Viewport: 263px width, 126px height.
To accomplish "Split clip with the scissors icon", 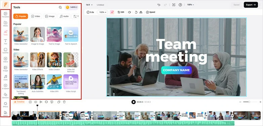I will pyautogui.click(x=41, y=102).
